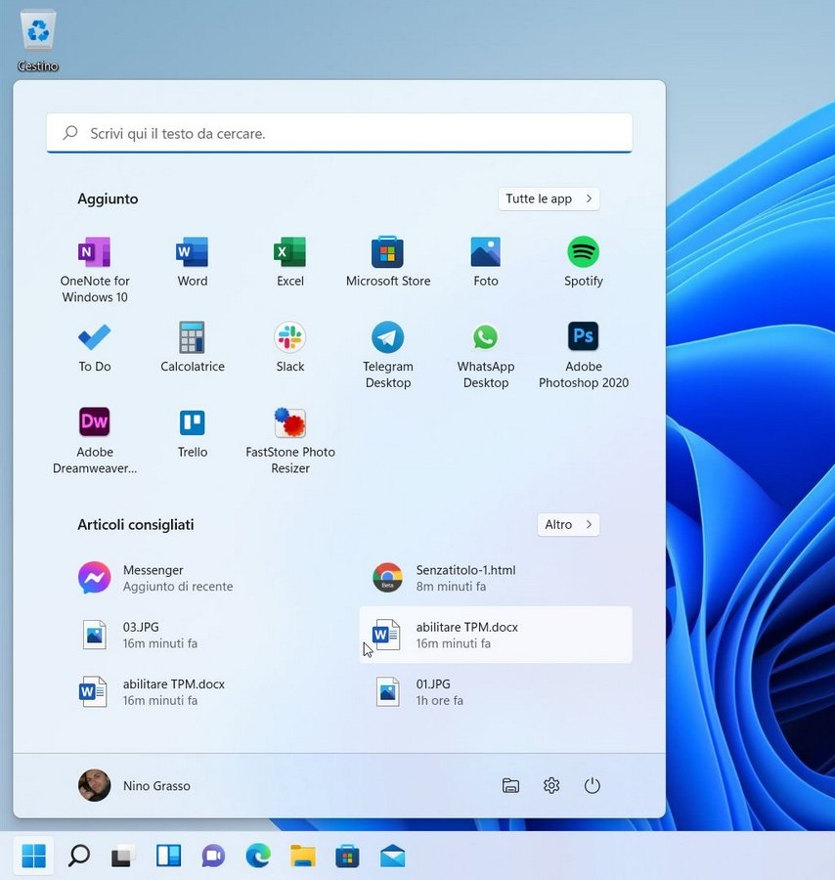Launch Adobe Photoshop 2020
835x880 pixels.
[x=584, y=338]
